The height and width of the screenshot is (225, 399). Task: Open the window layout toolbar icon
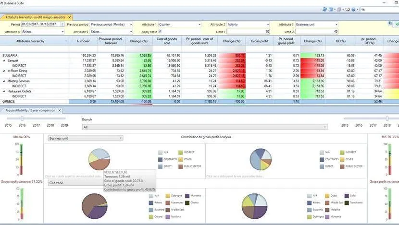tap(331, 10)
